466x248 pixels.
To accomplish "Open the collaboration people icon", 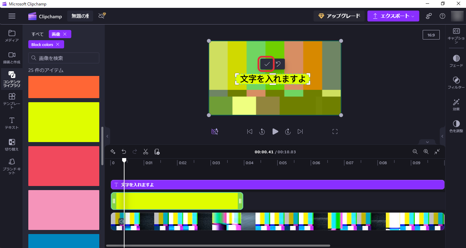I will (x=429, y=16).
